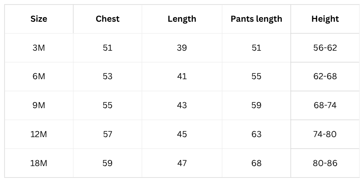Select length value 47 for 18M
The image size is (363, 181).
click(x=182, y=163)
